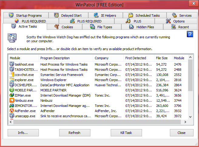Click the DCSHELPER process icon
Screen dimensions: 199x147
12,85
